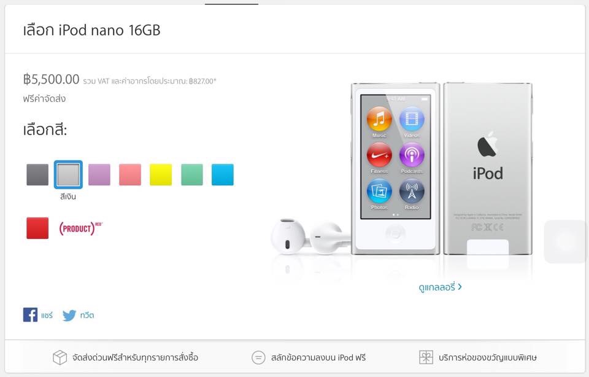Viewport: 589px width, 377px height.
Task: Select the red PRODUCT RED swatch
Action: (x=37, y=228)
